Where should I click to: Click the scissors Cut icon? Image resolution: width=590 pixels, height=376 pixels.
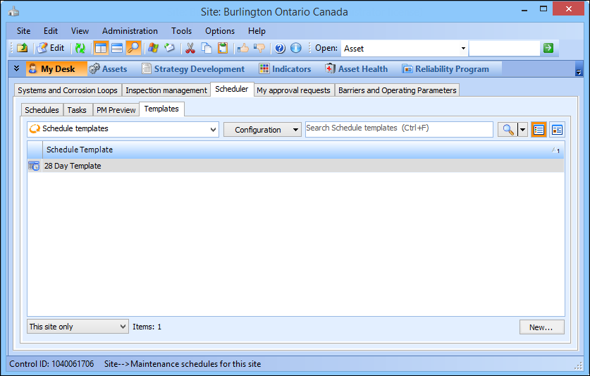point(190,49)
